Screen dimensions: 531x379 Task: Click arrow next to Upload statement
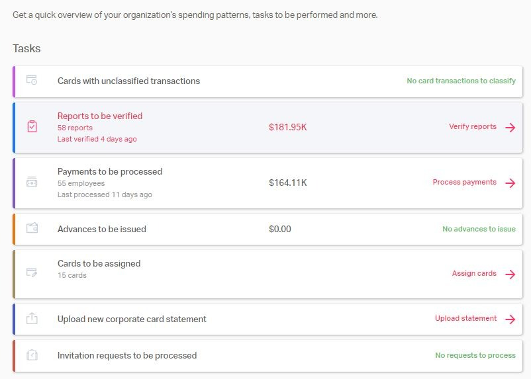(x=510, y=319)
